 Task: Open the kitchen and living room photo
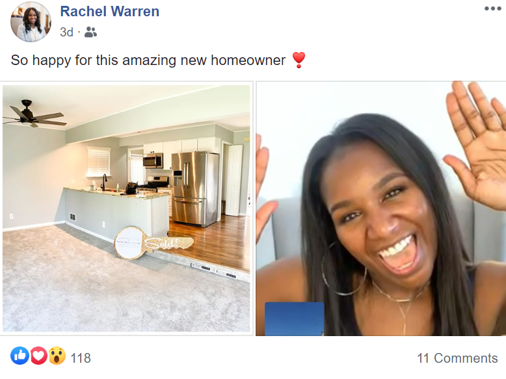[x=126, y=209]
